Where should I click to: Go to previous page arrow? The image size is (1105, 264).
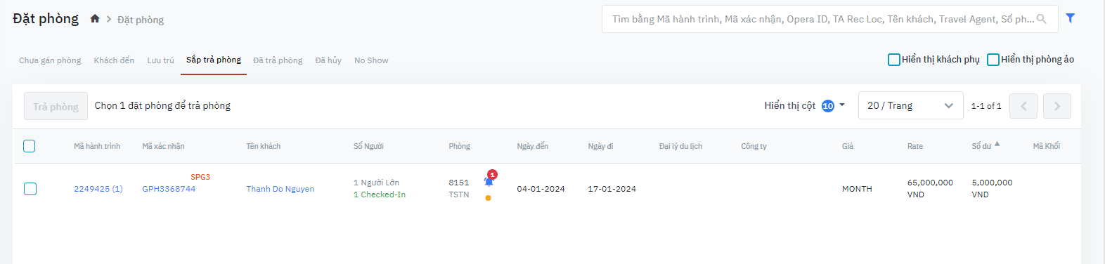(1023, 106)
